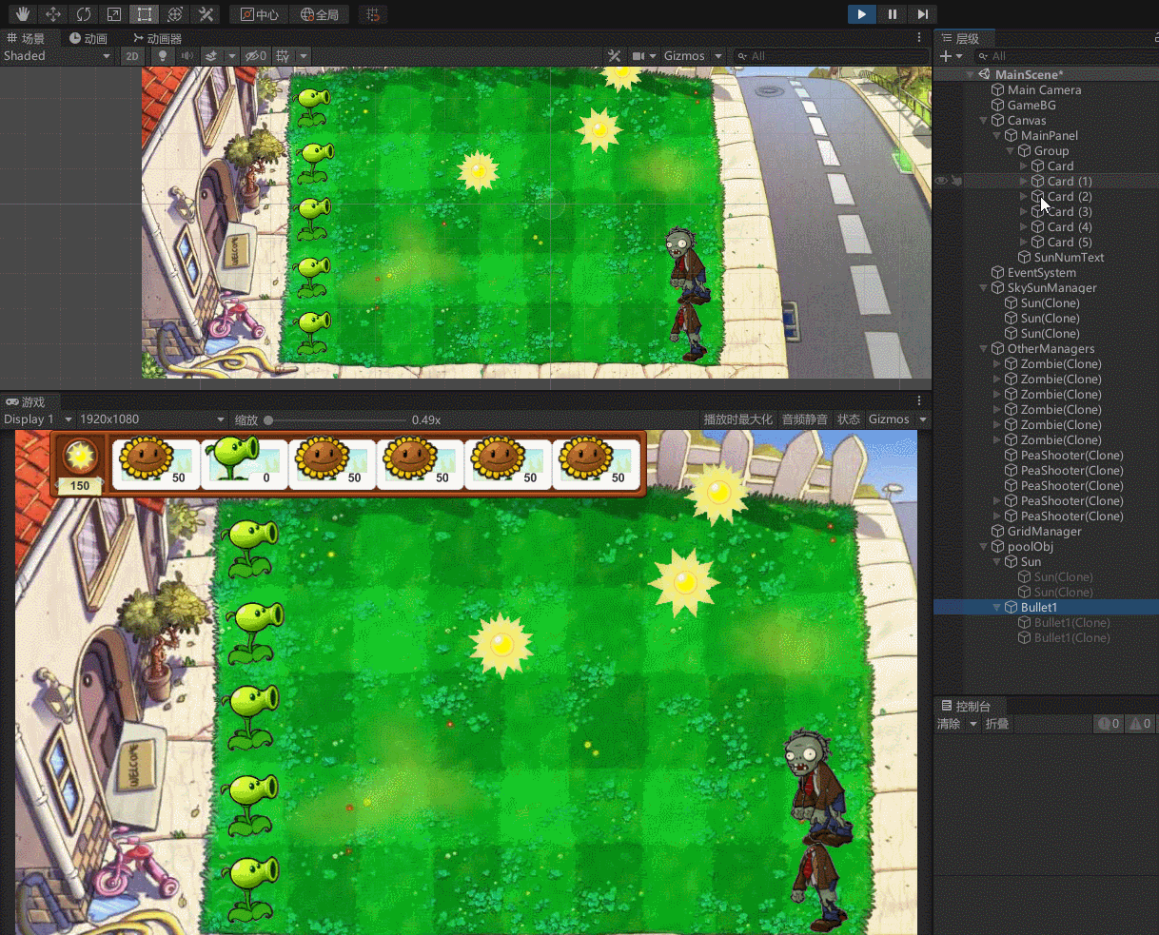Open Scene view Gizmos dropdown arrow
The image size is (1159, 935).
[x=718, y=56]
